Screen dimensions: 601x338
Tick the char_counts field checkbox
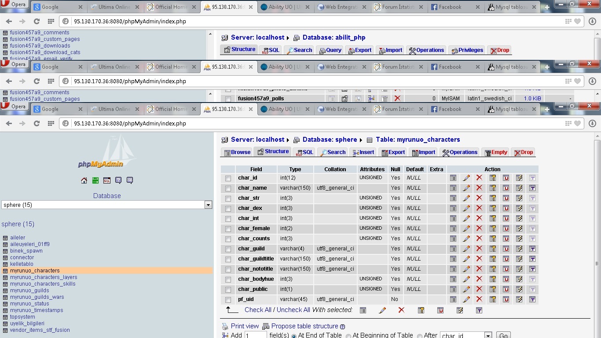click(x=228, y=239)
